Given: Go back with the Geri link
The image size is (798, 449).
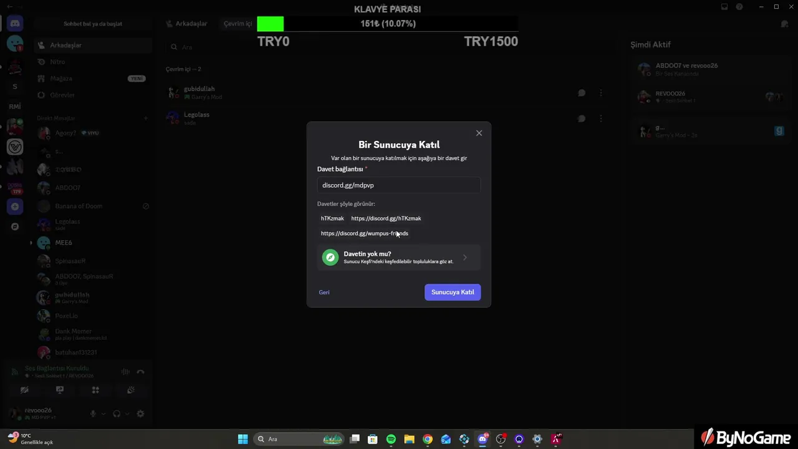Looking at the screenshot, I should coord(324,292).
